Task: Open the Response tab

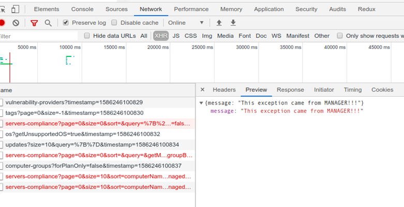Action: click(x=290, y=90)
